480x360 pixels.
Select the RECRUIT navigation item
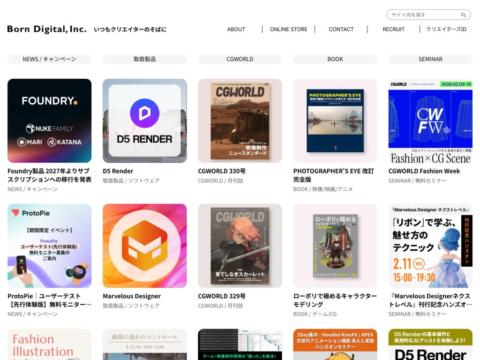click(393, 30)
